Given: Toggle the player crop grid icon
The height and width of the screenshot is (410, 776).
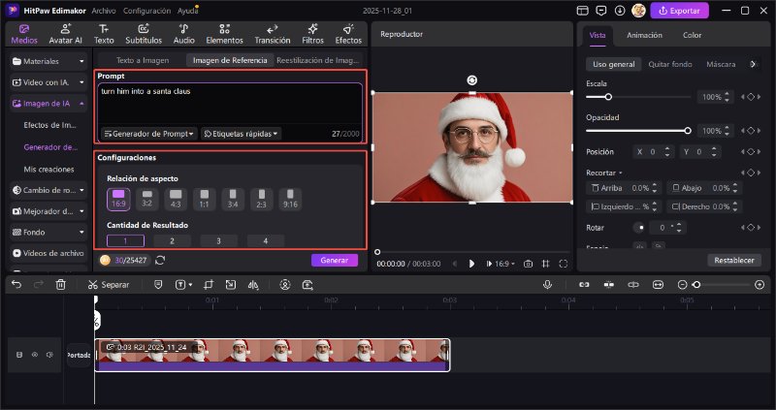Looking at the screenshot, I should (545, 264).
